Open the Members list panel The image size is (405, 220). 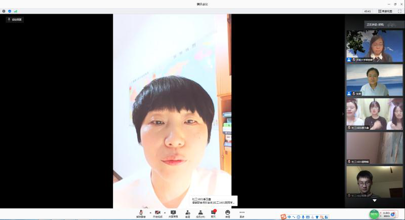pyautogui.click(x=200, y=213)
